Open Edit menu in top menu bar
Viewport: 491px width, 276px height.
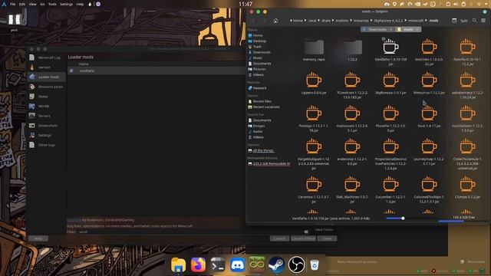[22, 5]
